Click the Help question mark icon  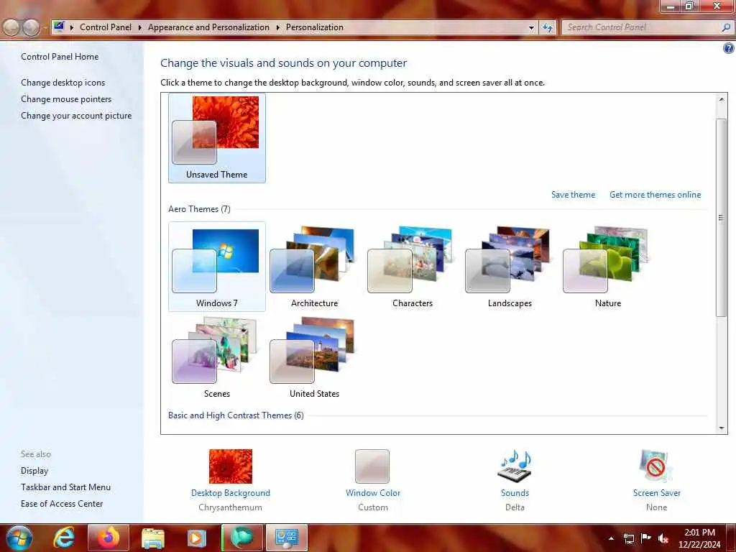[x=729, y=48]
